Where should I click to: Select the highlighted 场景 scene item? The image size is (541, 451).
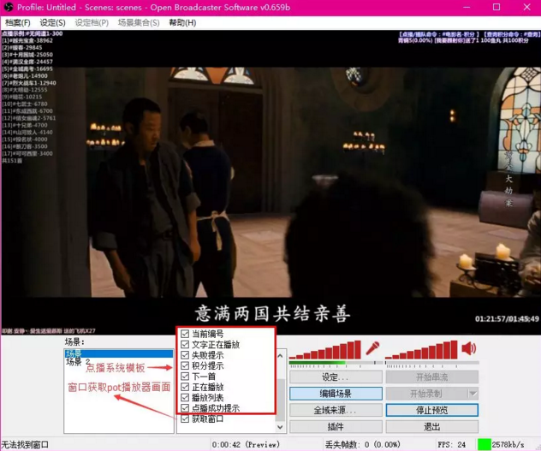pos(119,353)
